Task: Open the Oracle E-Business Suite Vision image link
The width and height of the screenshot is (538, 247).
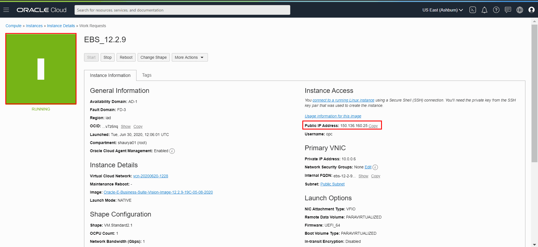Action: [158, 192]
